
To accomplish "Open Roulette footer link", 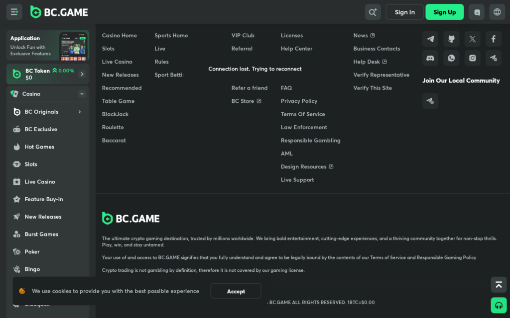I will [x=113, y=128].
